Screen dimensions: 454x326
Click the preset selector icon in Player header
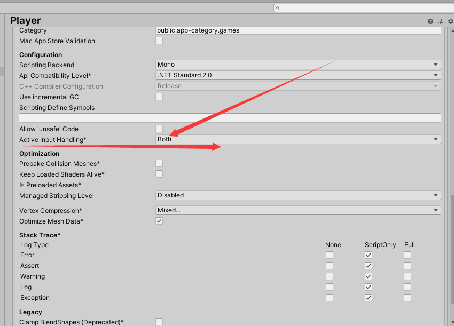pyautogui.click(x=440, y=21)
